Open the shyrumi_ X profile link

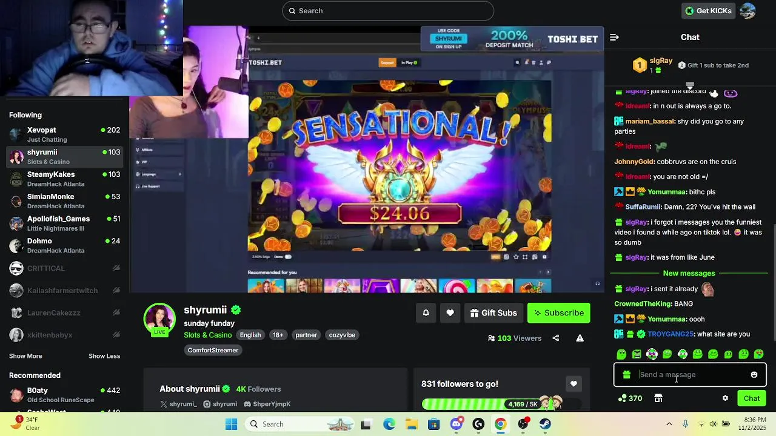click(179, 404)
